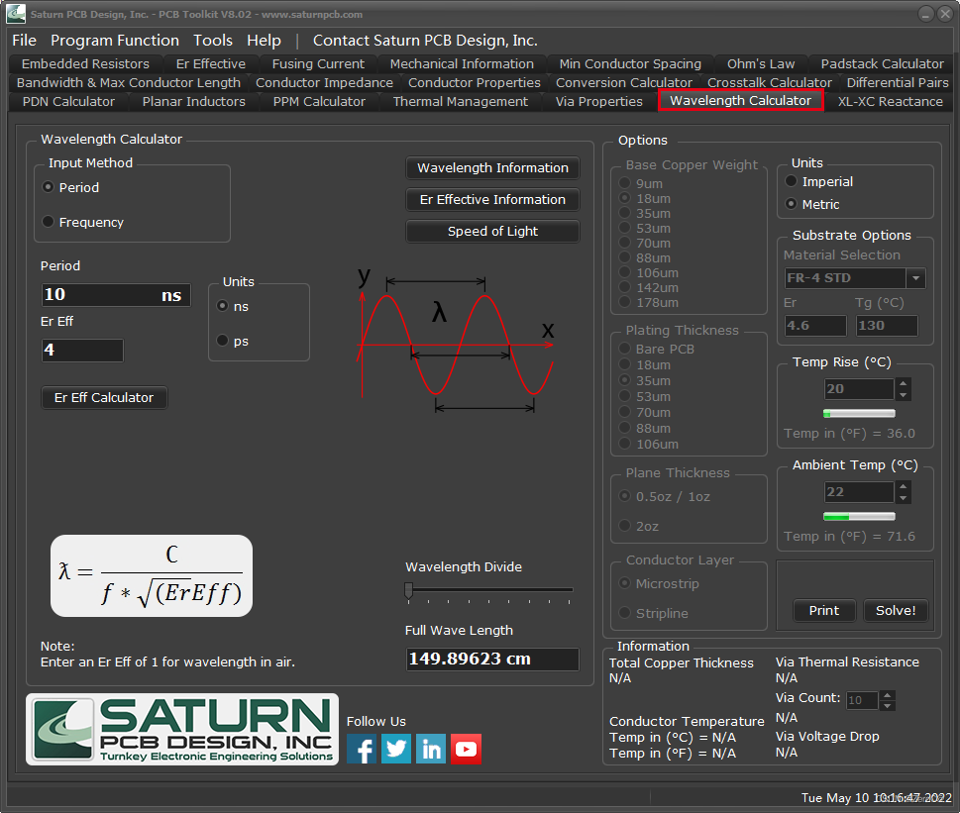The image size is (960, 813).
Task: Open Saturn PCB's Facebook page
Action: (361, 750)
